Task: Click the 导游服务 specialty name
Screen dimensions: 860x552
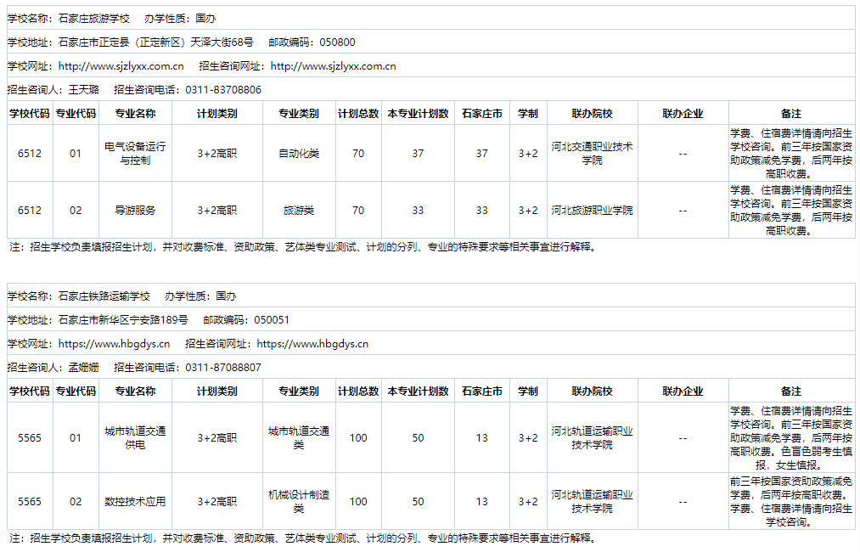Action: (135, 210)
